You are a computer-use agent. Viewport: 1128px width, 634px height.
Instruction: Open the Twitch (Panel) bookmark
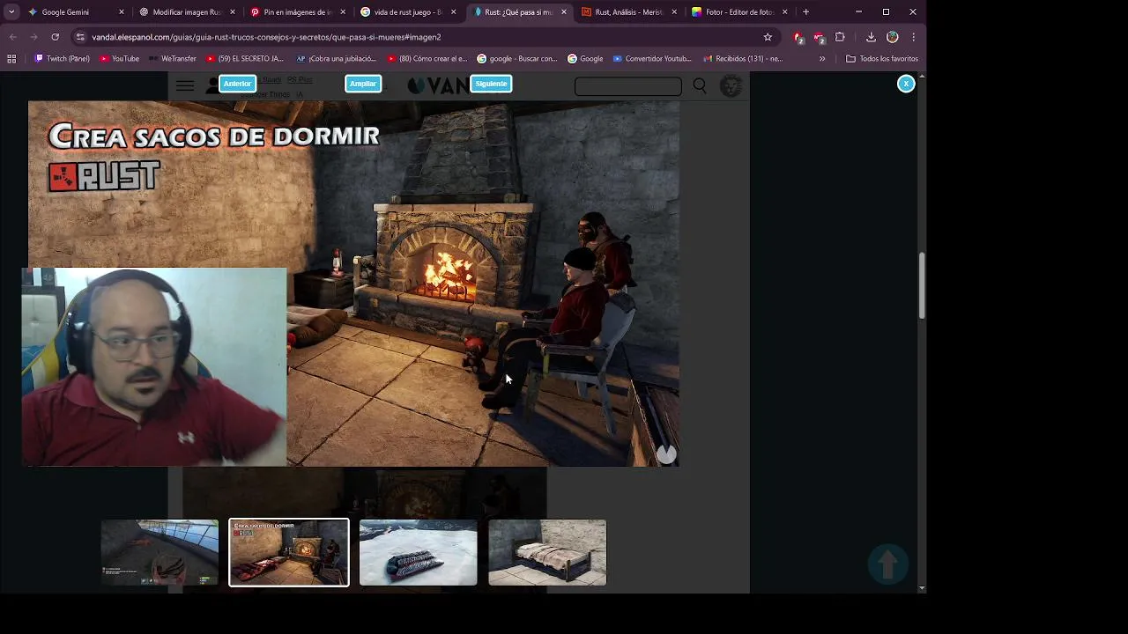pyautogui.click(x=63, y=59)
